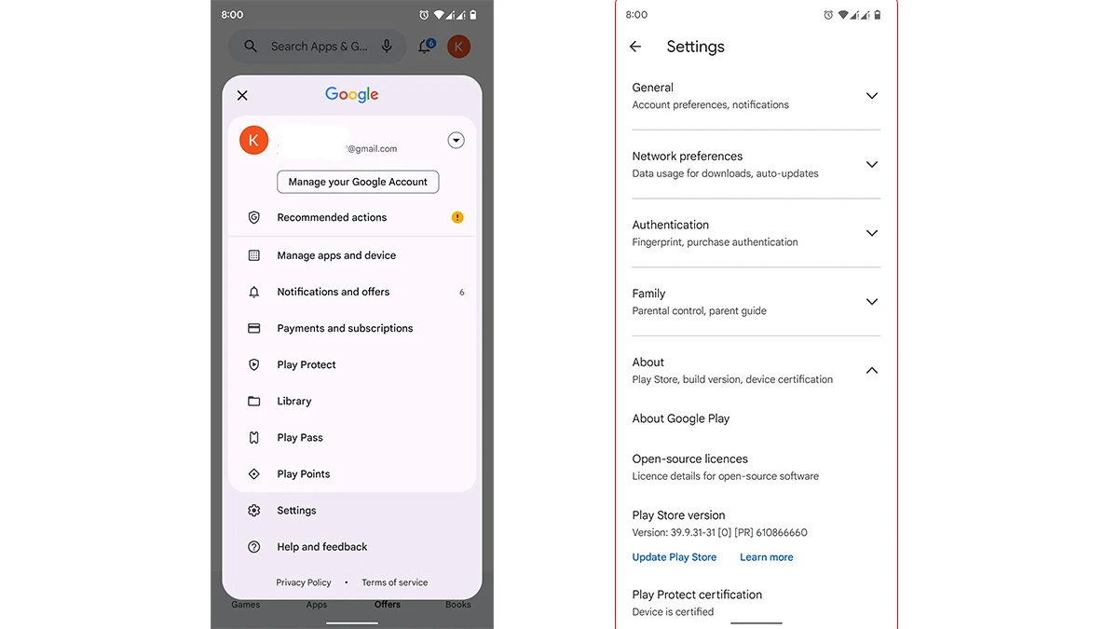Tap the Library folder icon

click(x=253, y=401)
